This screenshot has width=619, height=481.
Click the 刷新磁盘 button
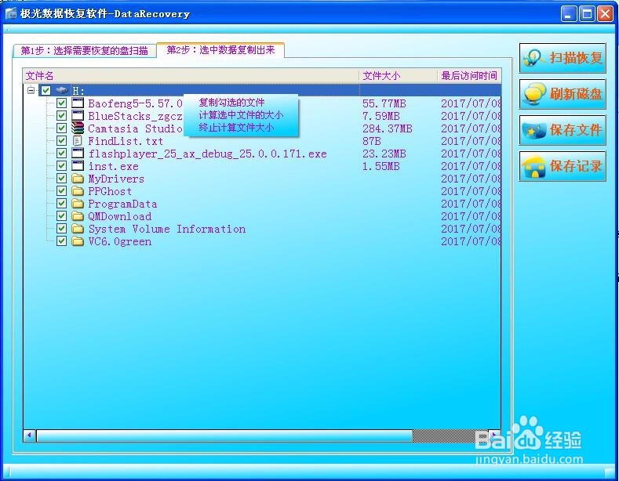(x=563, y=94)
